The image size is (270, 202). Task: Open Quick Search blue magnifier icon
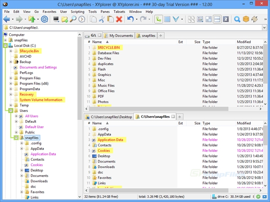tap(237, 19)
